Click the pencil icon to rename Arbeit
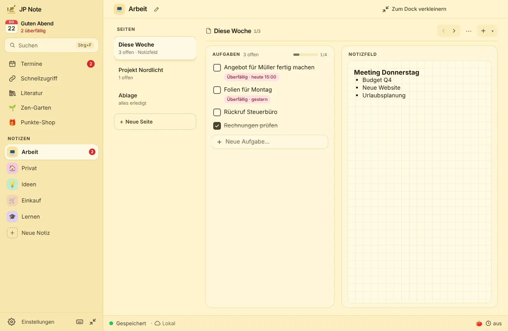 pos(156,9)
